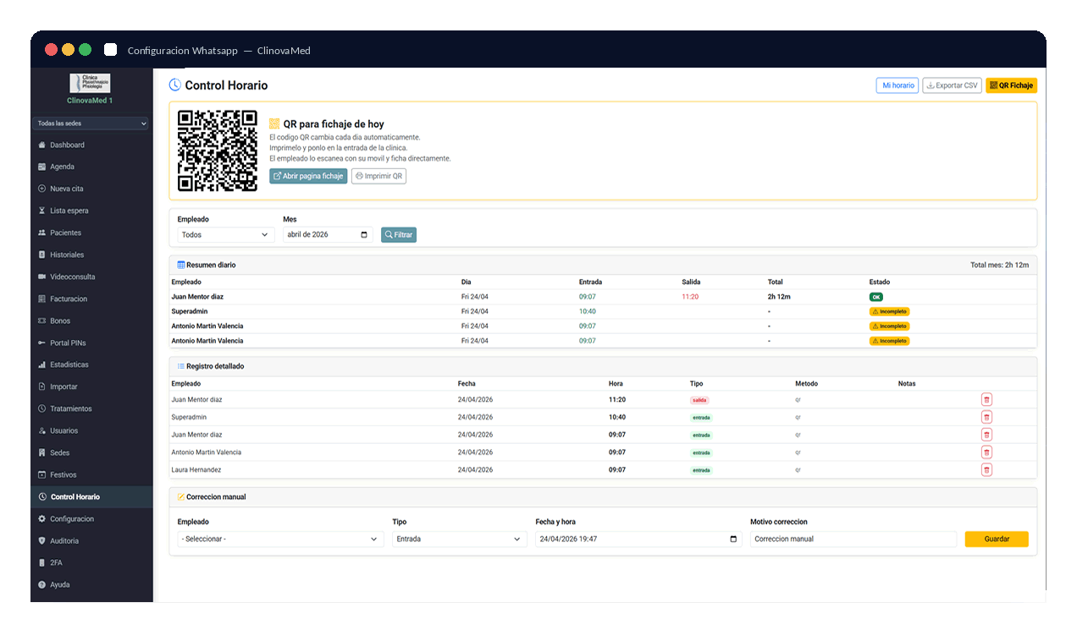Viewport: 1077px width, 630px height.
Task: Delete the Superadmin 10:40 record
Action: [986, 417]
